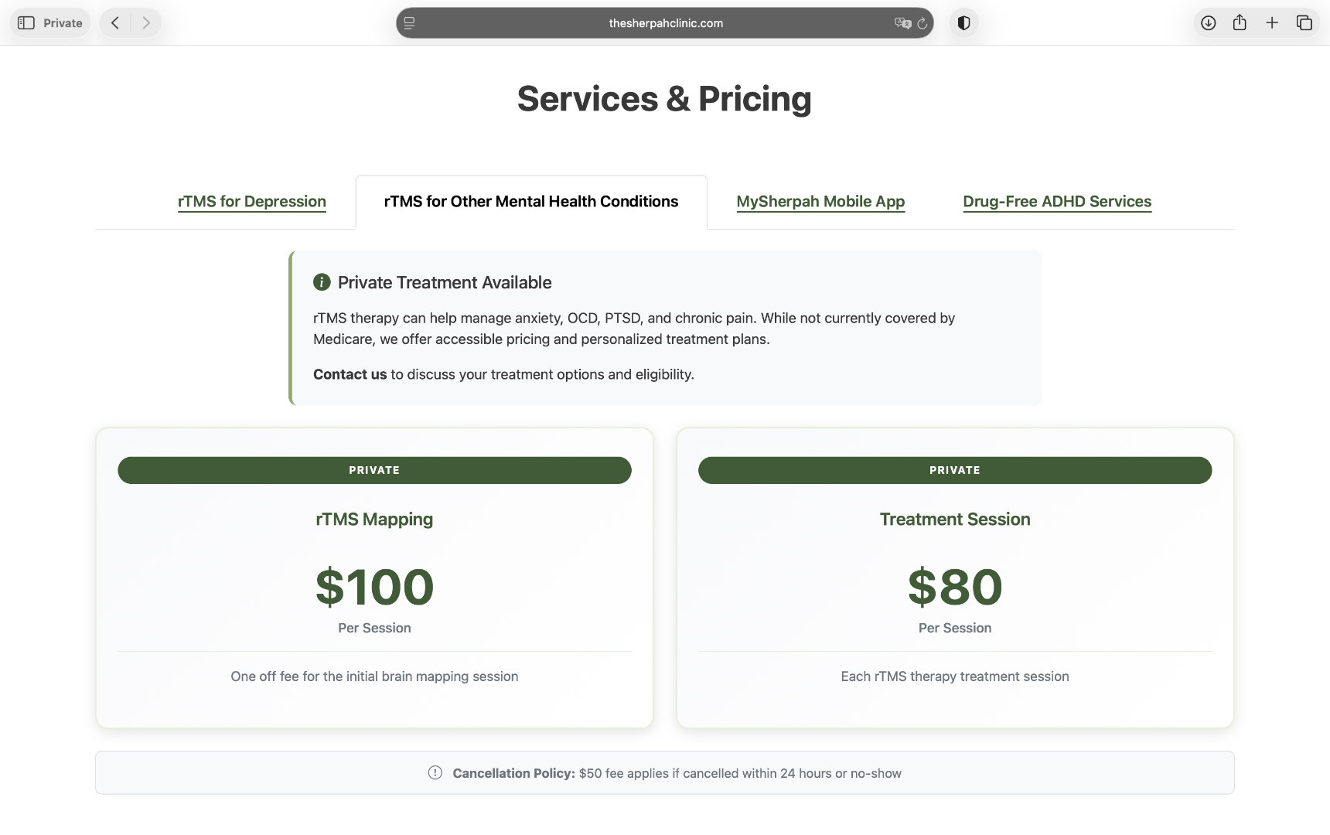Go forward to the next page

click(146, 23)
